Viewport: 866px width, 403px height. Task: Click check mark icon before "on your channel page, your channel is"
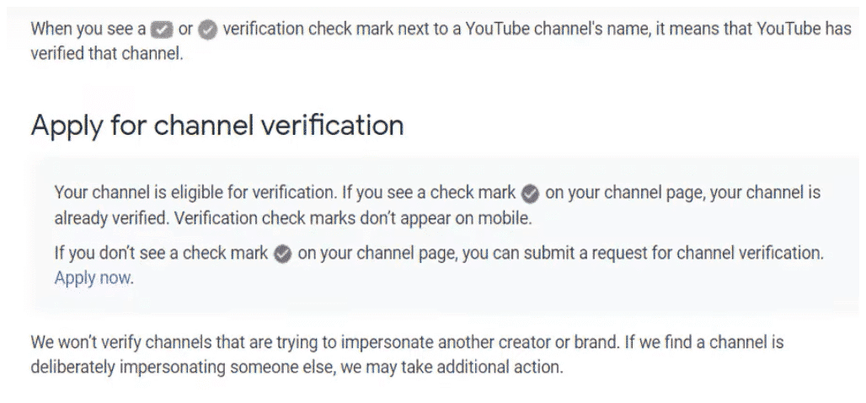point(530,194)
